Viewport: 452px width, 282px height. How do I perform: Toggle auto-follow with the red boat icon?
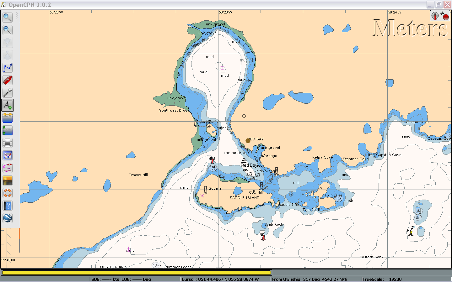tap(8, 80)
